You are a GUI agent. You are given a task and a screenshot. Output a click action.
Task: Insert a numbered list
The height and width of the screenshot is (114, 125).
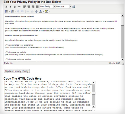(12, 11)
